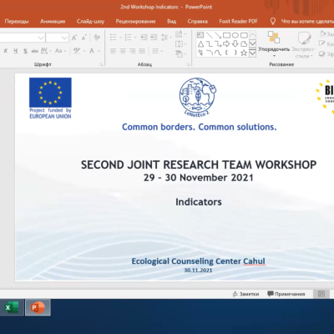Image resolution: width=334 pixels, height=334 pixels.
Task: Center the text
Action: [x=123, y=51]
